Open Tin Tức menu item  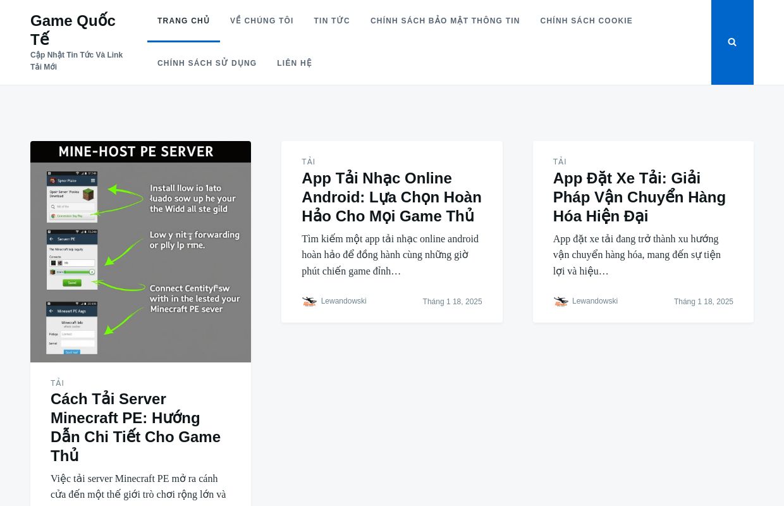click(x=332, y=21)
